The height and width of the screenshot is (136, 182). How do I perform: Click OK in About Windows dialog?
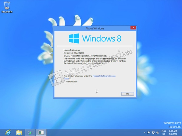click(128, 94)
